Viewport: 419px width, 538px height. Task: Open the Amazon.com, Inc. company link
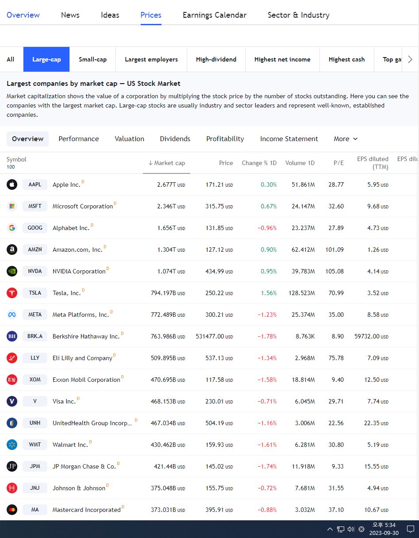click(77, 250)
